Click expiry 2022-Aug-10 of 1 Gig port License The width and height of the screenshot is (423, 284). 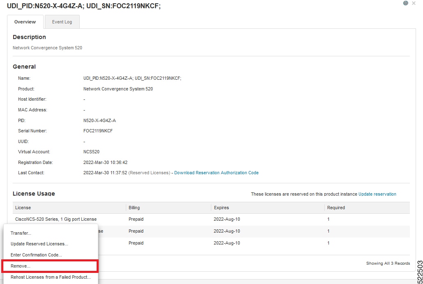(x=227, y=219)
